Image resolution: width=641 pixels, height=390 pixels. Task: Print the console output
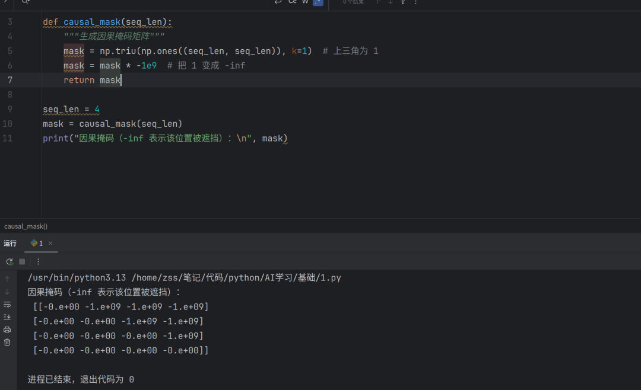[7, 330]
